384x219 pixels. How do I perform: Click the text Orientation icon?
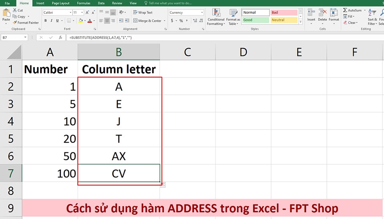[121, 12]
